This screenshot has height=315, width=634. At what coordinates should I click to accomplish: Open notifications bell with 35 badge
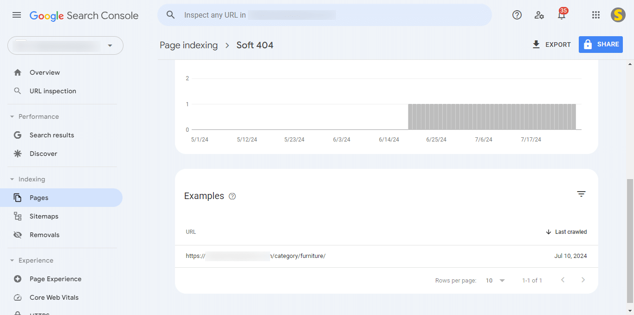(x=562, y=15)
